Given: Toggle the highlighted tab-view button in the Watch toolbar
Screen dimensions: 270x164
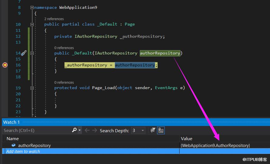Looking at the screenshot, I should [x=161, y=130].
